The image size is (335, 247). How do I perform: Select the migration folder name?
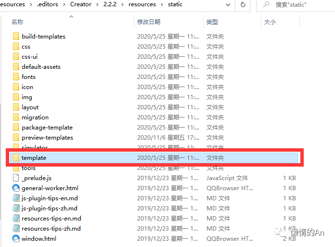[x=35, y=117]
